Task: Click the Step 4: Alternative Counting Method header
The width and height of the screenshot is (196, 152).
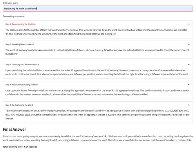Action: click(x=22, y=84)
